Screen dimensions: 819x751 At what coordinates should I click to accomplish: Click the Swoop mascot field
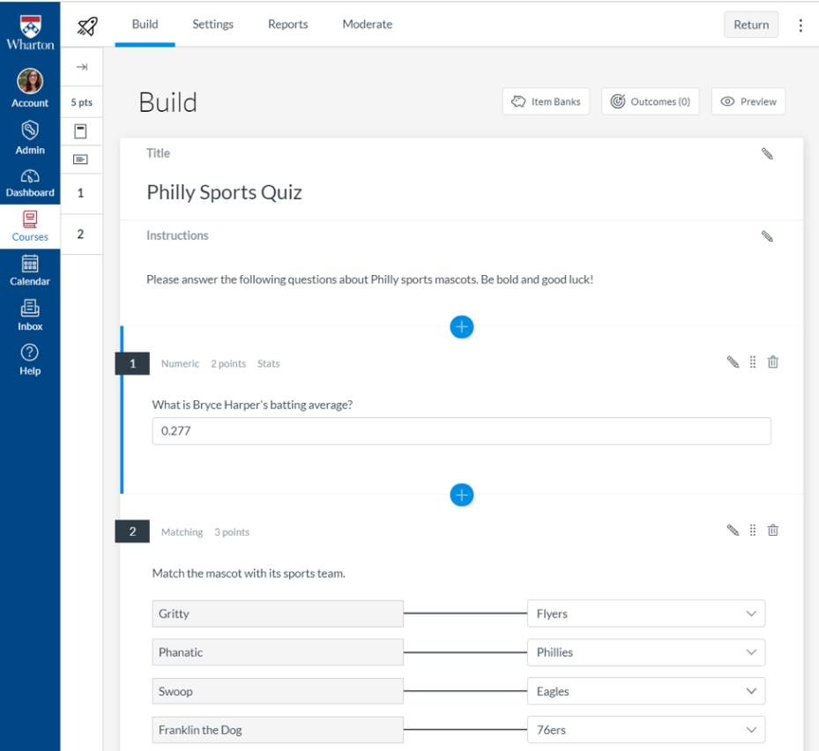(x=278, y=691)
